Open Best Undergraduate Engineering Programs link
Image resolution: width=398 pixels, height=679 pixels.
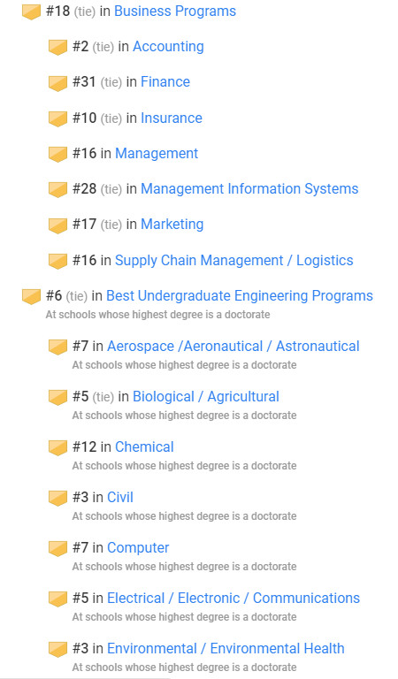[x=240, y=296]
